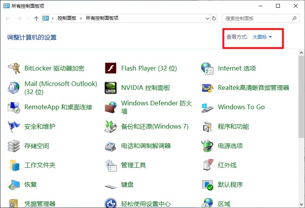Screen dimensions: 305x208
Task: Open the 区域 globe clock icon
Action: tap(207, 203)
